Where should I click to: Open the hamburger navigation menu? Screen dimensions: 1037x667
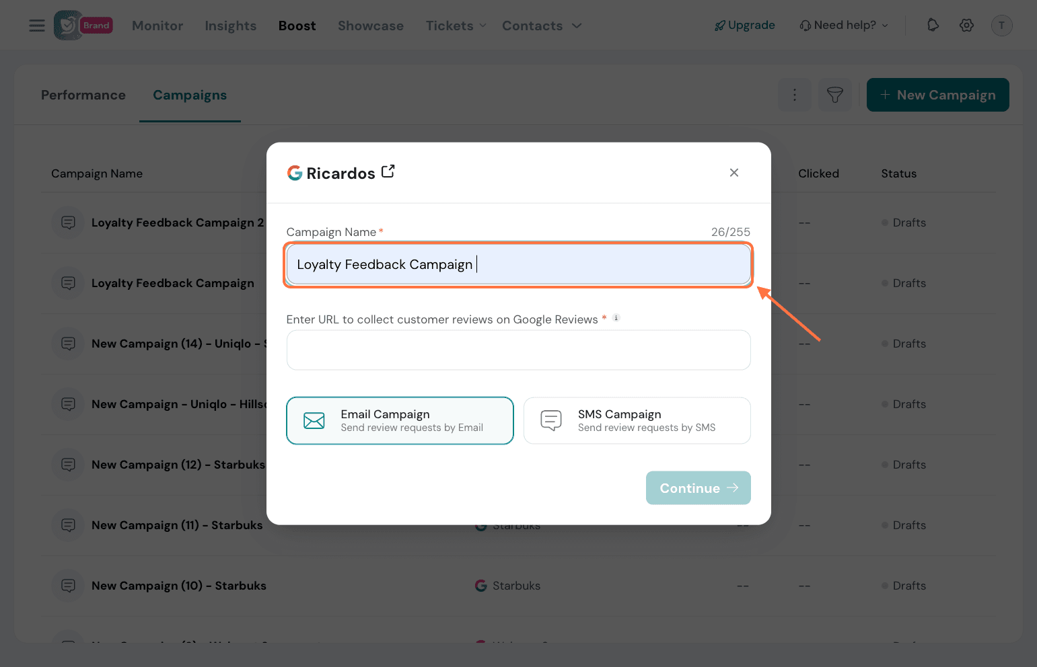[x=37, y=25]
